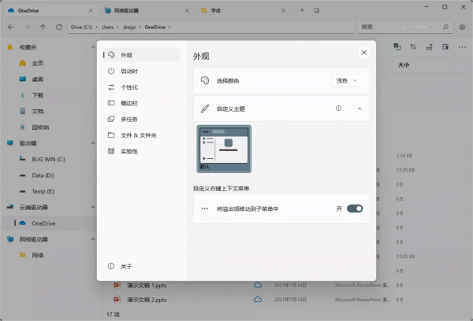Click the selection options toolbar icon

coord(397,46)
